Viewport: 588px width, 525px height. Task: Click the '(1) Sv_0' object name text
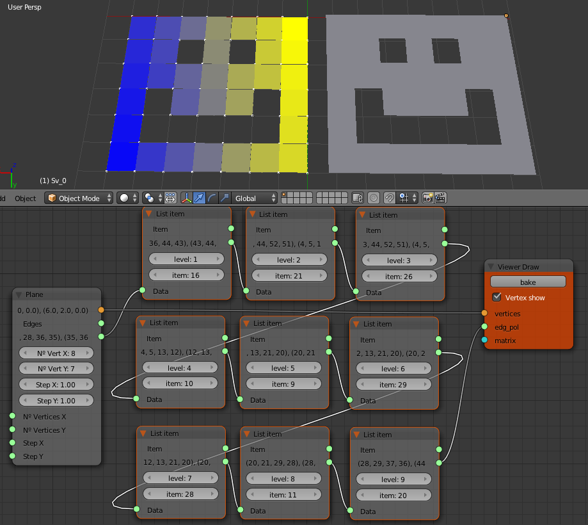(53, 181)
